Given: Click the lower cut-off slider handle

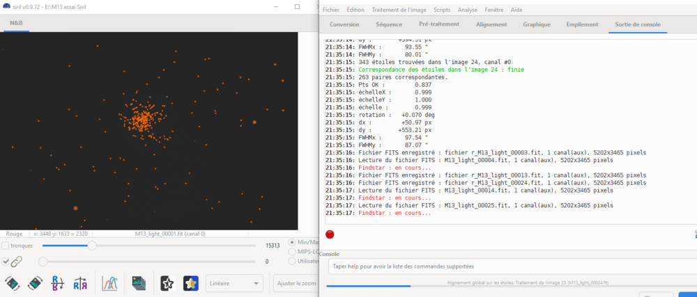Looking at the screenshot, I should (43, 262).
